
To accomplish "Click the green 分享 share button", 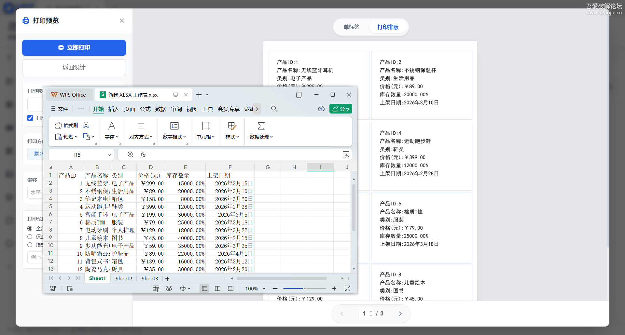I will pos(341,109).
